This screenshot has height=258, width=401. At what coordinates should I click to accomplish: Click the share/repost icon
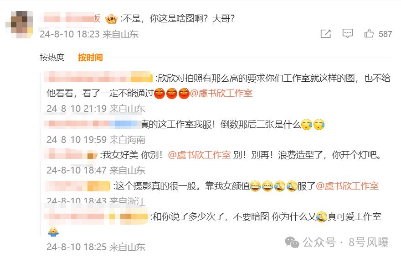[325, 34]
